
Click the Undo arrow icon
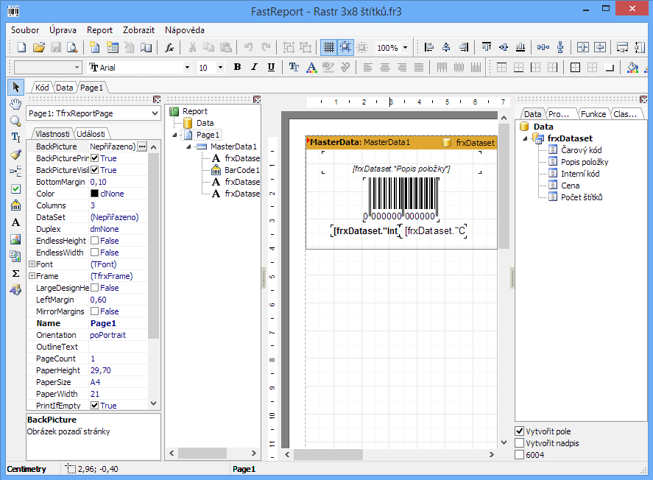(249, 47)
